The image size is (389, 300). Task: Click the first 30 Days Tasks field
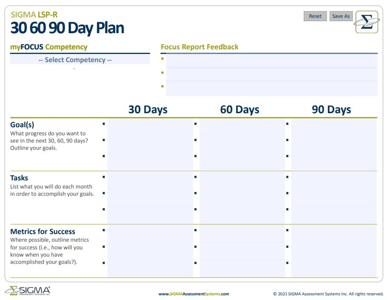click(x=150, y=178)
